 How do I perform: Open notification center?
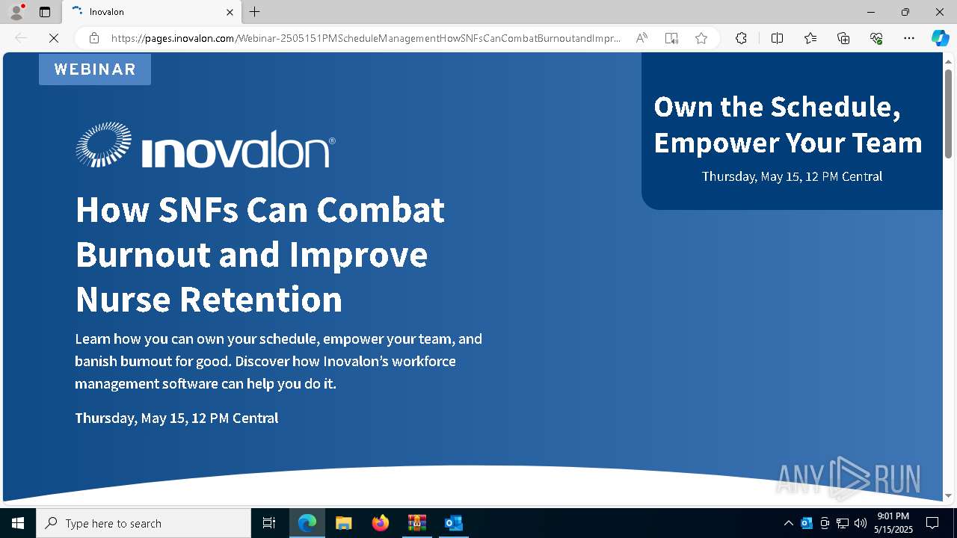coord(932,523)
